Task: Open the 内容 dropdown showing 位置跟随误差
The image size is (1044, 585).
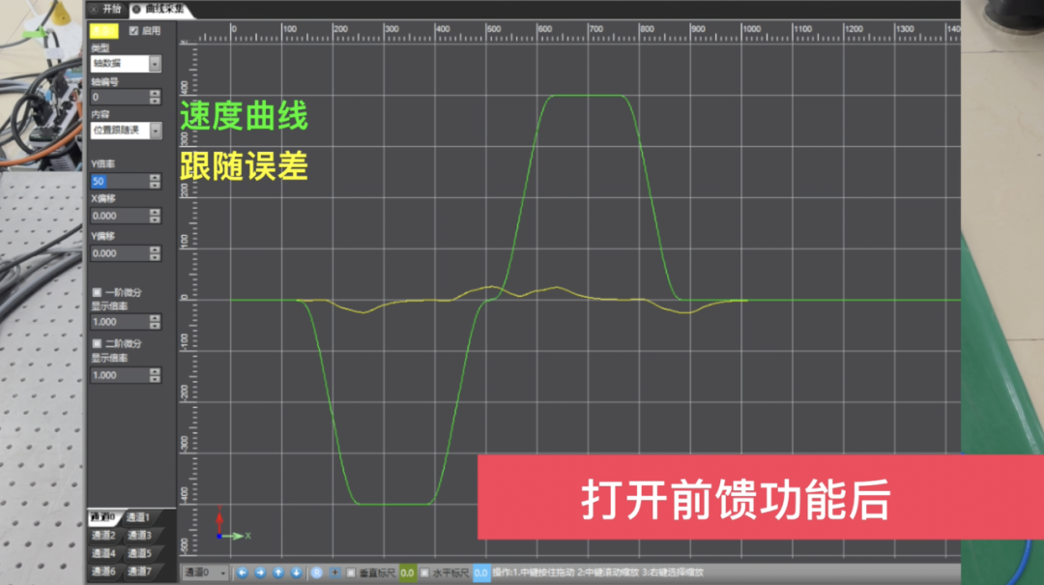Action: [127, 131]
